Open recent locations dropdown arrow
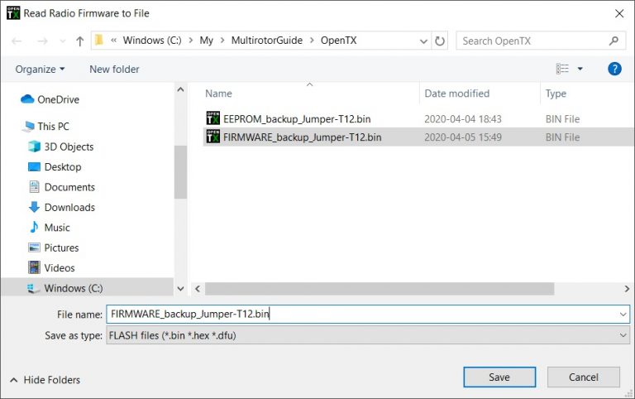 [x=62, y=41]
